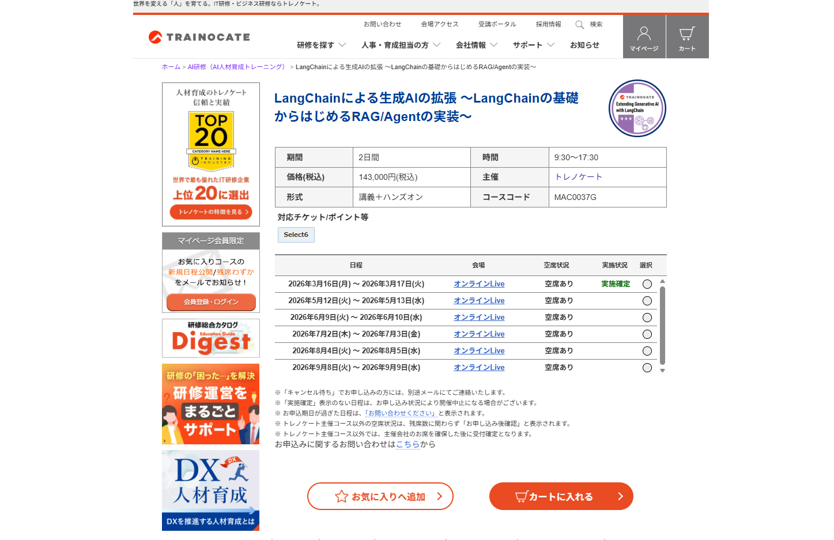Select the radio for the 2026年3月16日 session
Image resolution: width=834 pixels, height=540 pixels.
tap(647, 284)
